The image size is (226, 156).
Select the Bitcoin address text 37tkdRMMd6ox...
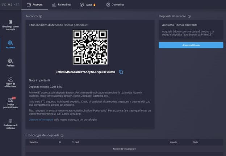tap(85, 72)
